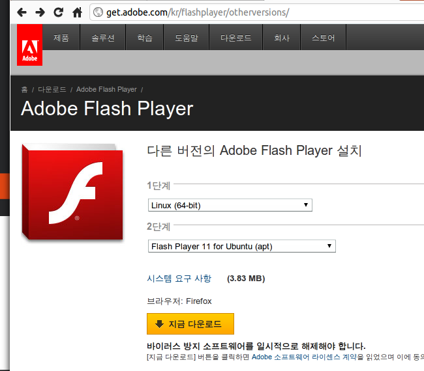Image resolution: width=424 pixels, height=371 pixels.
Task: Click the 지금 다운로드 button
Action: [x=190, y=323]
